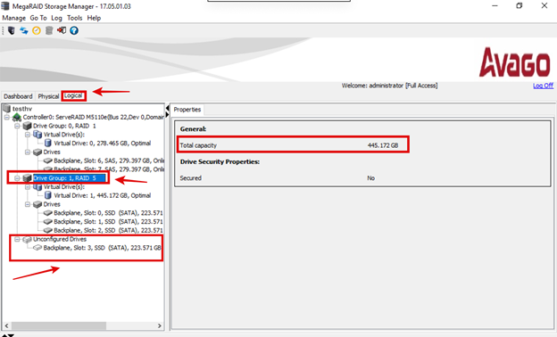This screenshot has height=337, width=557.
Task: Click the Log Off link
Action: click(x=543, y=86)
